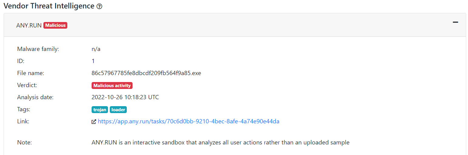Click the ANY.RUN interactive sandbox note text
Screen dimensions: 468x155
tap(220, 142)
